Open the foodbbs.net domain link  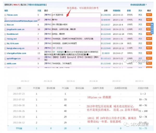[13, 34]
